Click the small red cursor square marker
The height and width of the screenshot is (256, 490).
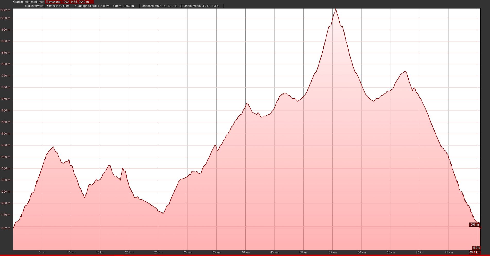click(x=480, y=228)
